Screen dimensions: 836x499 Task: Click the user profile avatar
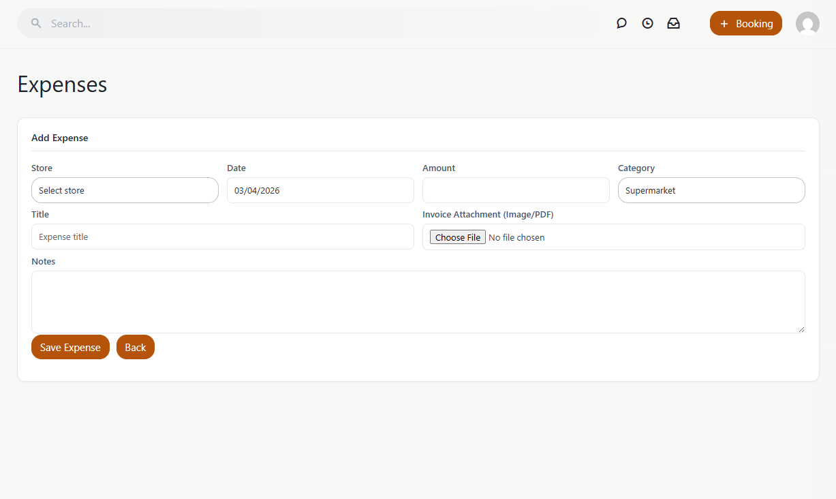[807, 23]
